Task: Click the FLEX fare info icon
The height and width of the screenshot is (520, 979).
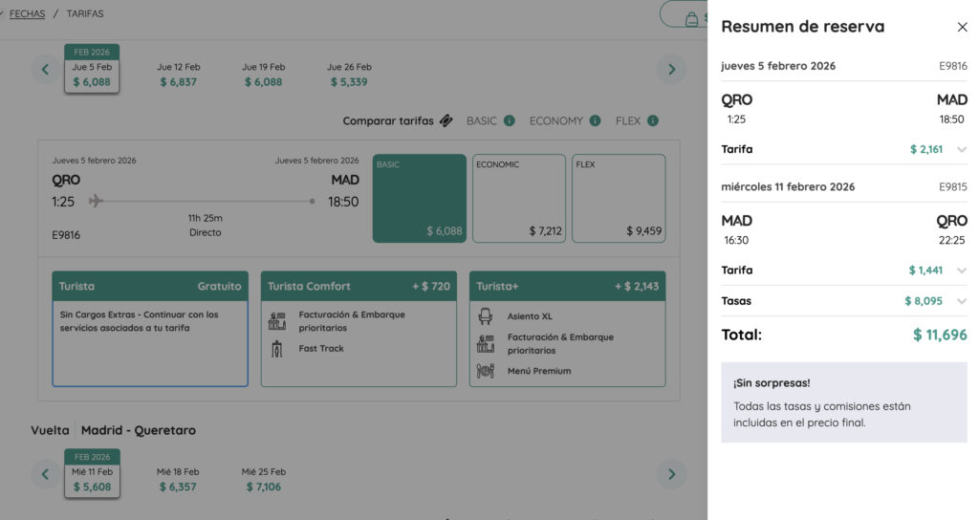Action: pyautogui.click(x=653, y=120)
